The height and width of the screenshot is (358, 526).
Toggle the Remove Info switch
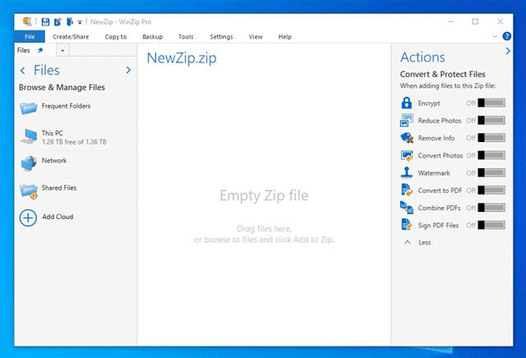click(x=491, y=138)
